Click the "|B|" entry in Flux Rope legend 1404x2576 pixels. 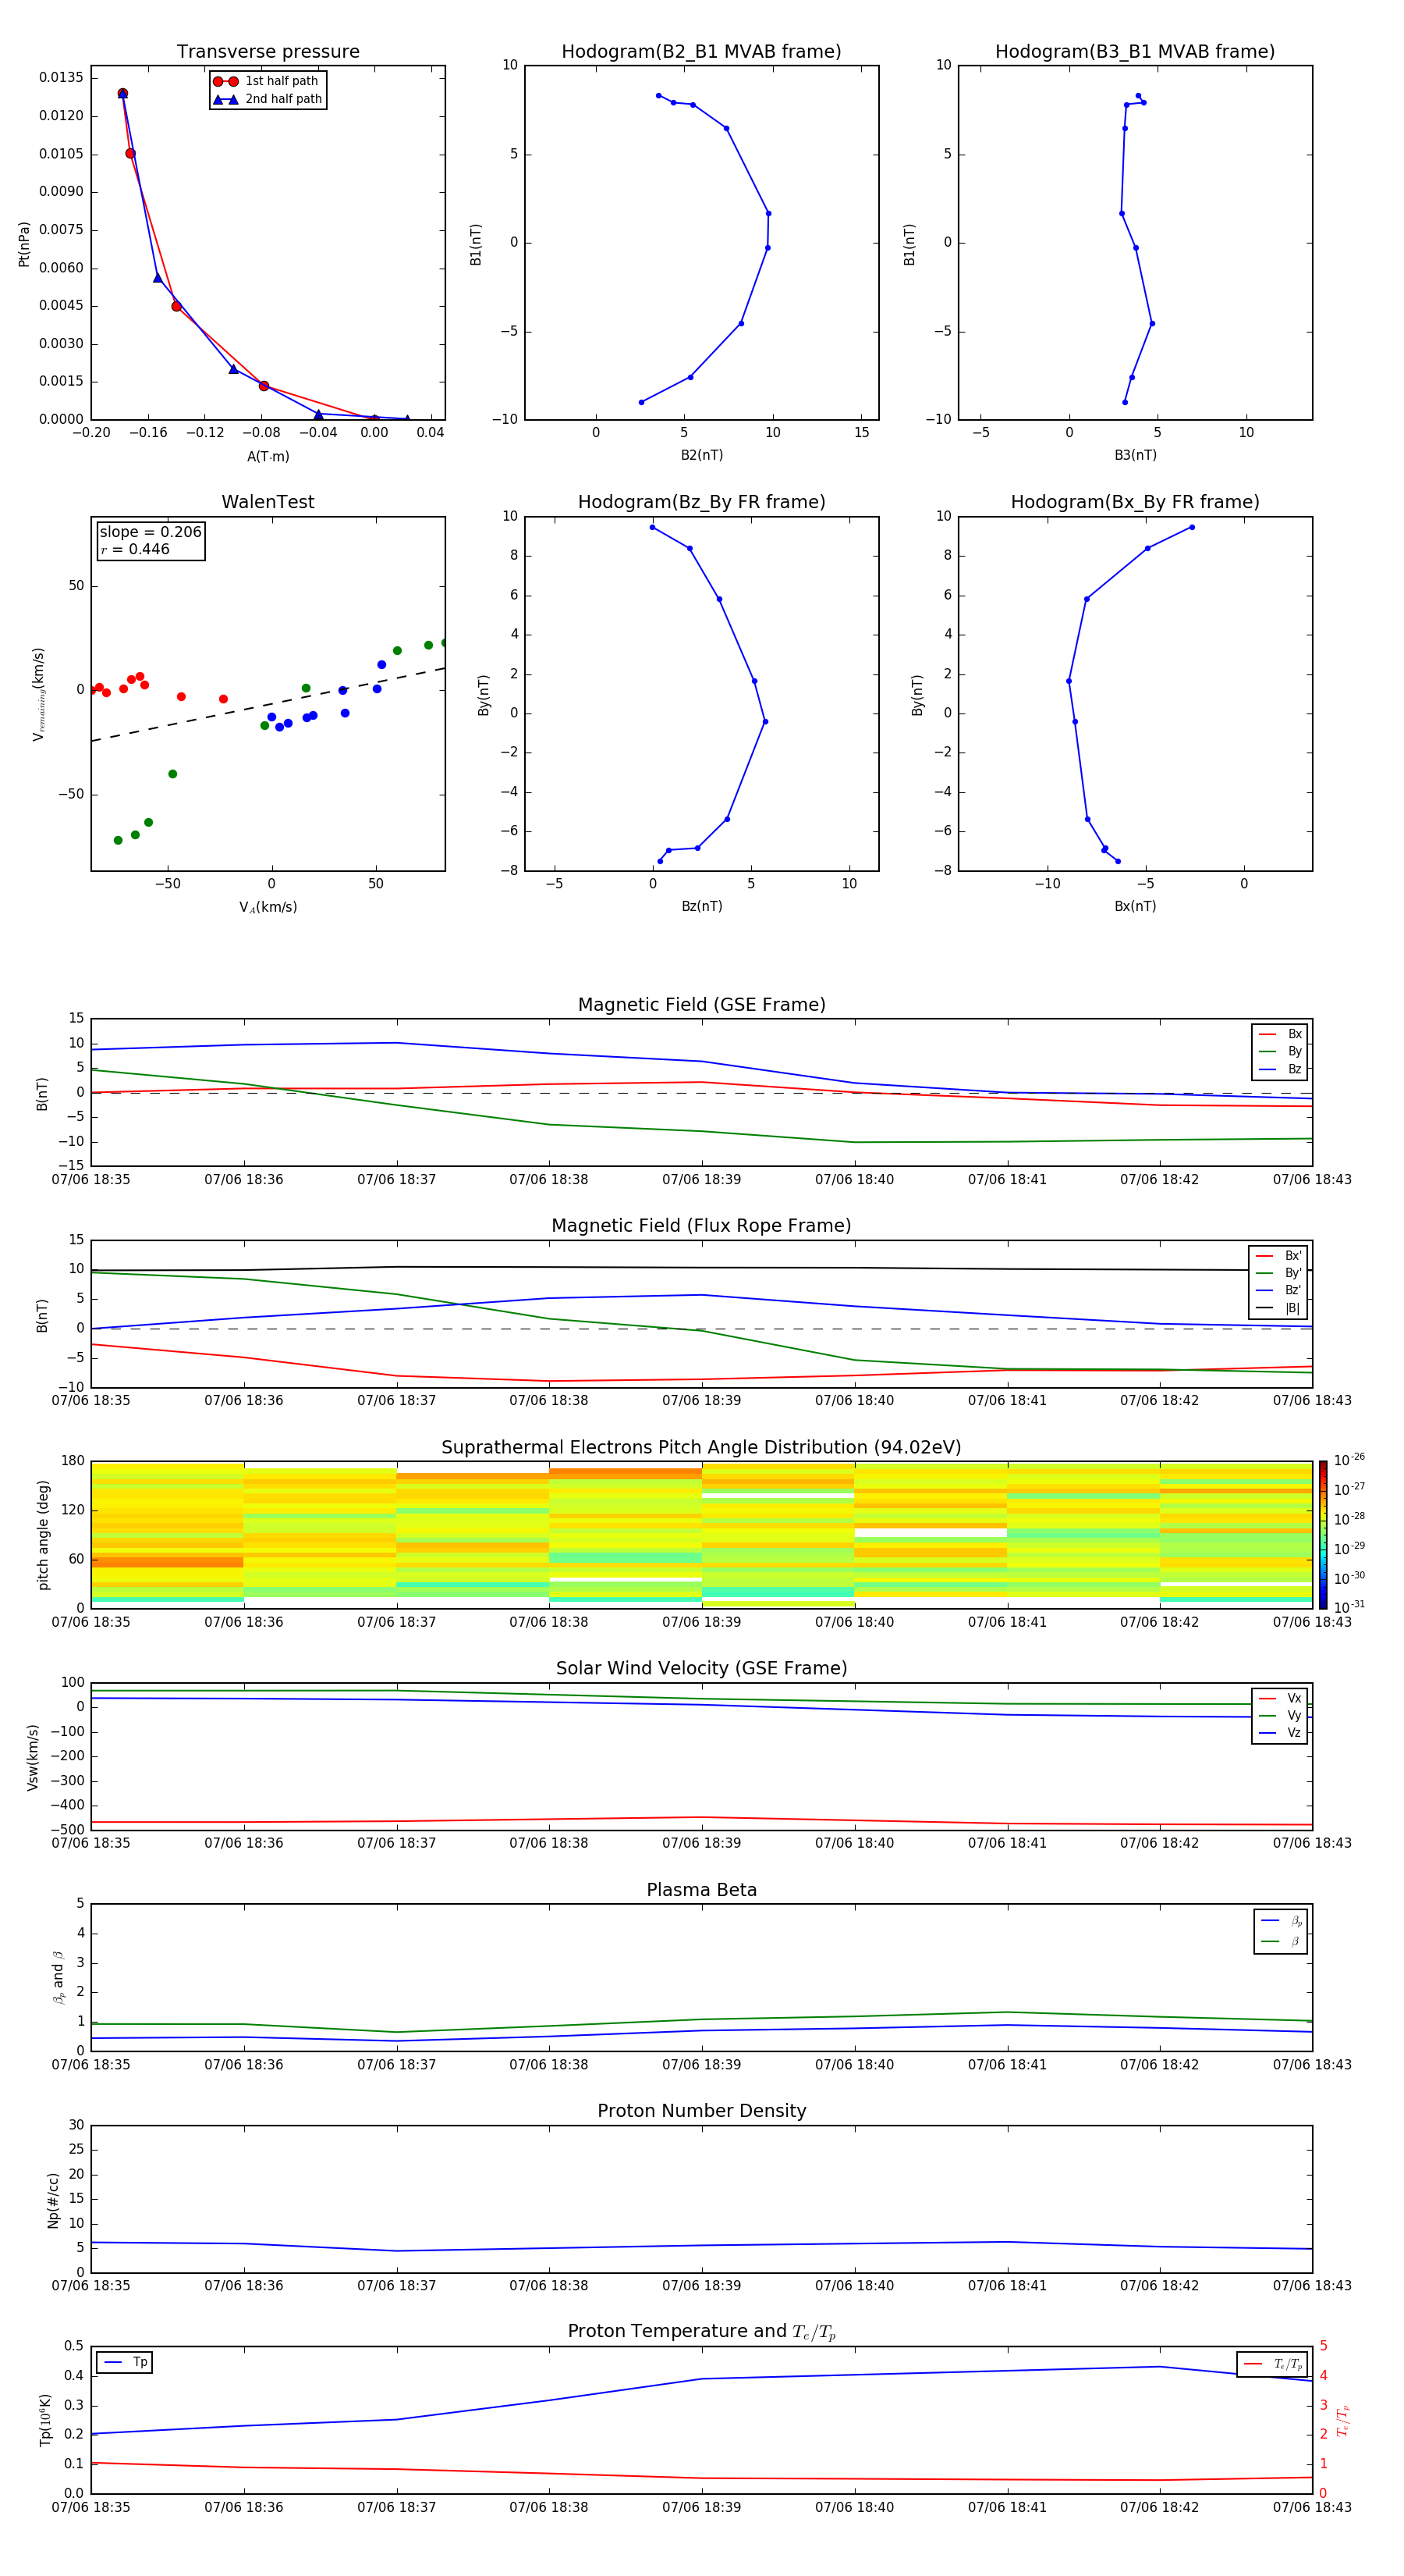coord(1279,1308)
